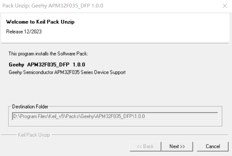Click the blank title bar area beside the title

click(x=162, y=6)
